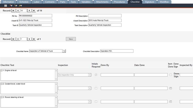Image resolution: width=193 pixels, height=108 pixels.
Task: Jump to last checklist record
Action: tap(34, 39)
